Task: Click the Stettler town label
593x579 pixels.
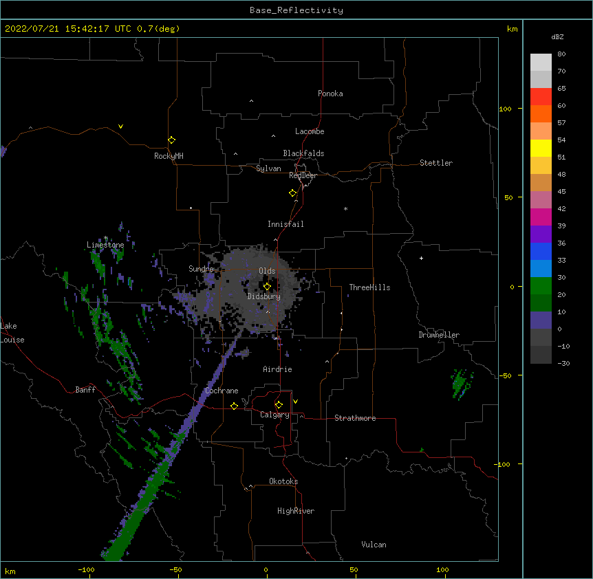Action: point(436,163)
